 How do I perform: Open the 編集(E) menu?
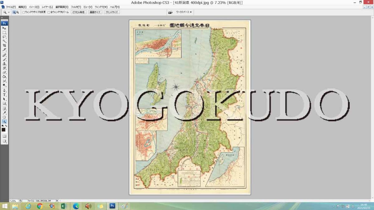tap(22, 7)
